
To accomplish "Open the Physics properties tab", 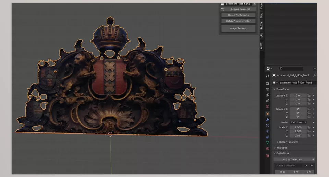I will 268,131.
